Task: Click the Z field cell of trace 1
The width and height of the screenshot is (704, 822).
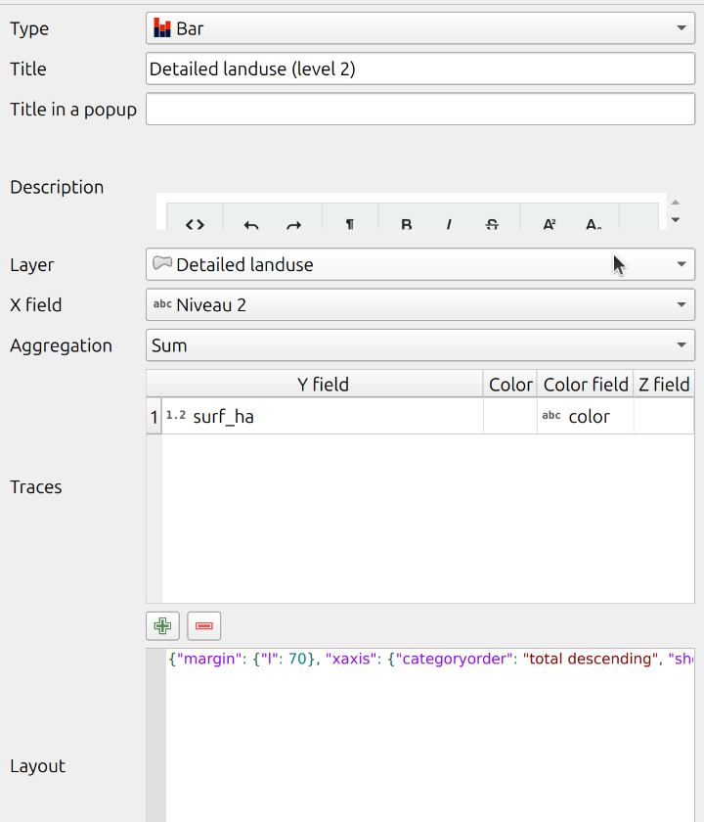Action: (664, 416)
